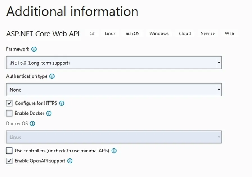Click the Docker OS info icon
Viewport: 252px width, 177px height.
[33, 124]
